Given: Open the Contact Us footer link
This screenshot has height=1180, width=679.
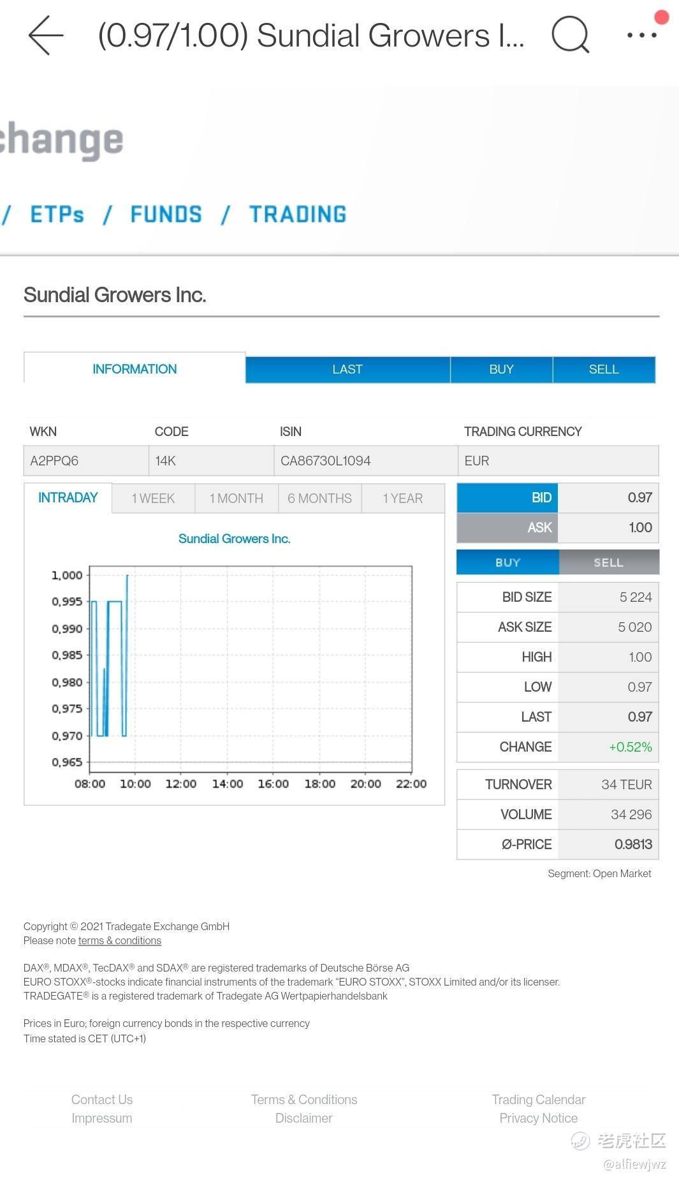Looking at the screenshot, I should pos(102,1099).
